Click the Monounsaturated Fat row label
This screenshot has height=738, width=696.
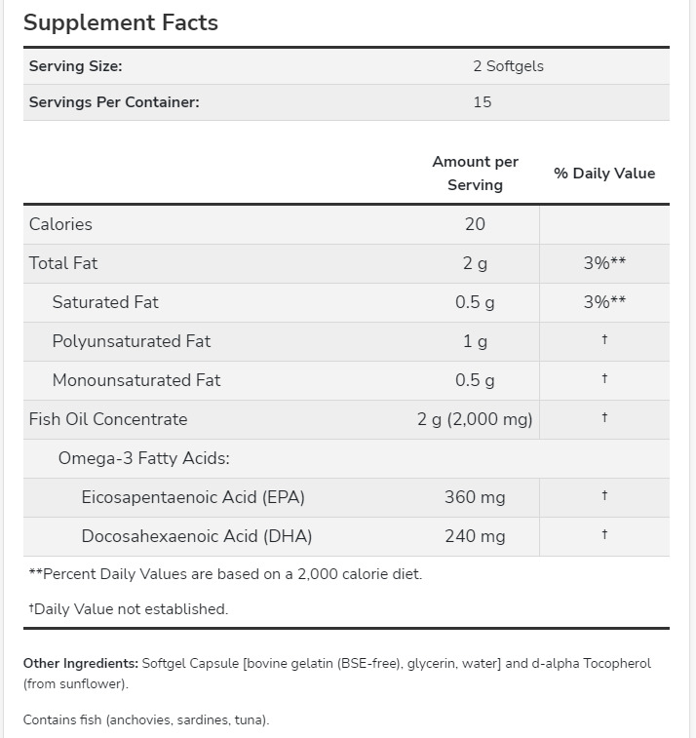(x=136, y=380)
